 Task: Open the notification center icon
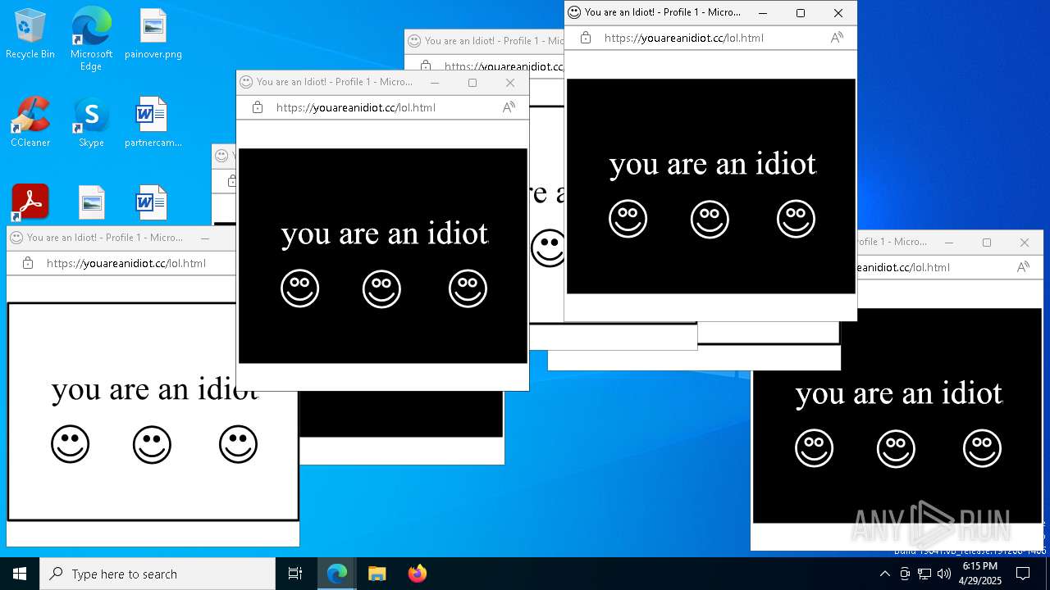[x=1023, y=574]
